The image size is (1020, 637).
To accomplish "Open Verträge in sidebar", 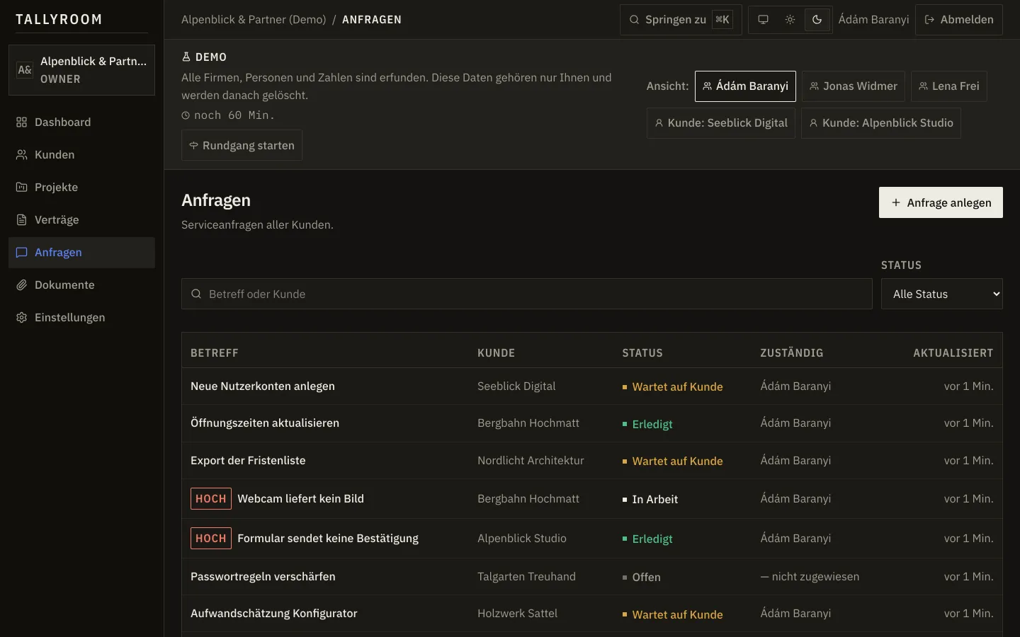I will (81, 220).
